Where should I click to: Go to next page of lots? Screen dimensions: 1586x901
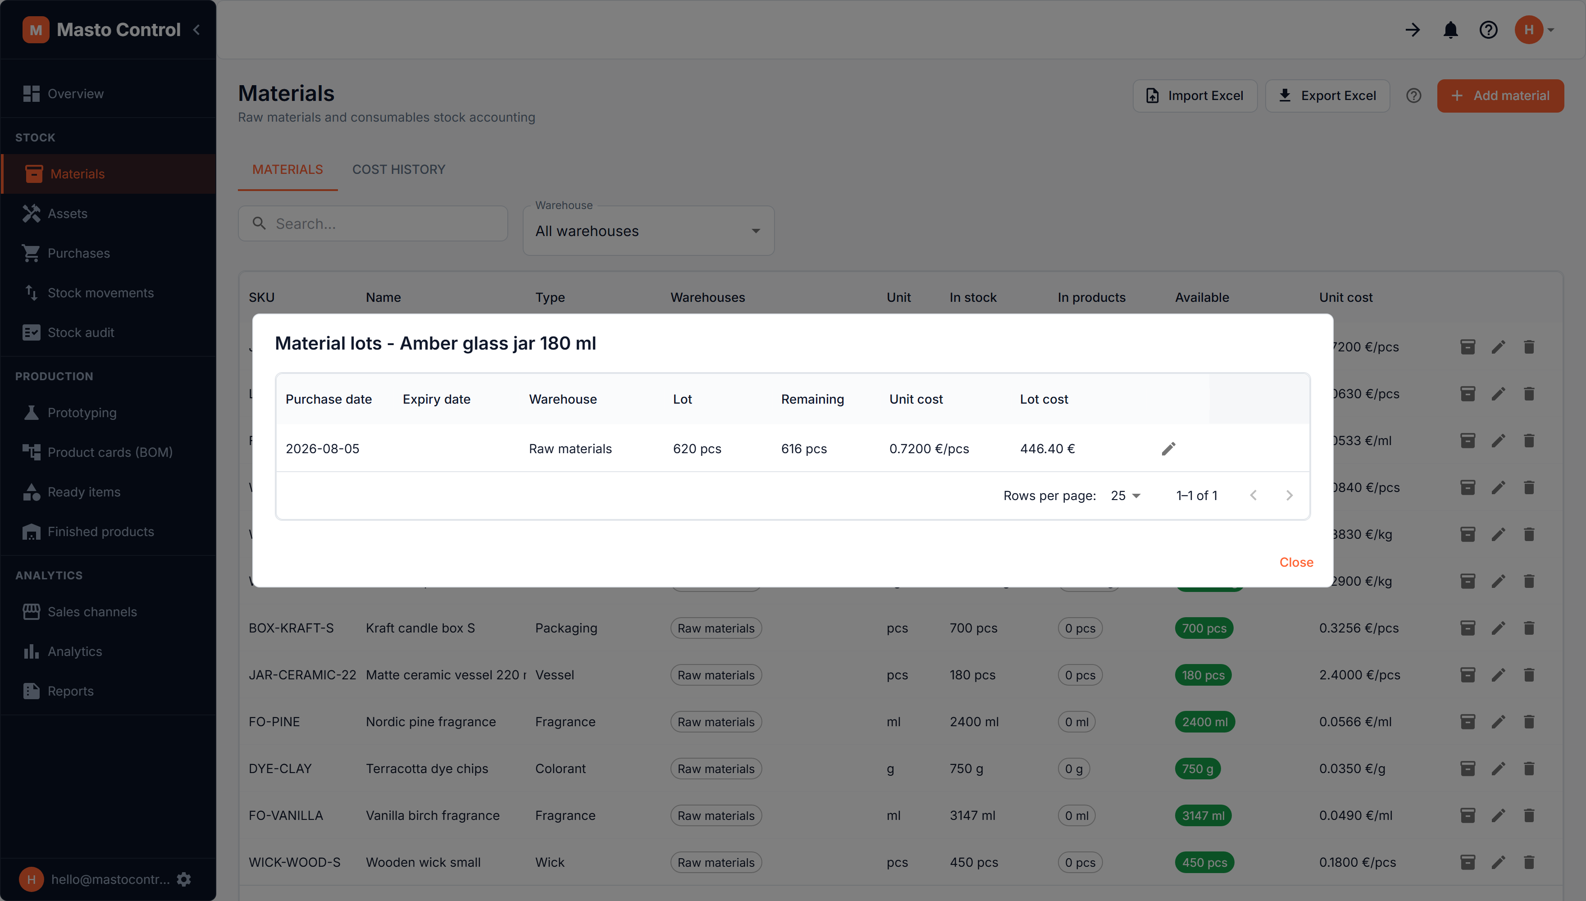(1289, 496)
